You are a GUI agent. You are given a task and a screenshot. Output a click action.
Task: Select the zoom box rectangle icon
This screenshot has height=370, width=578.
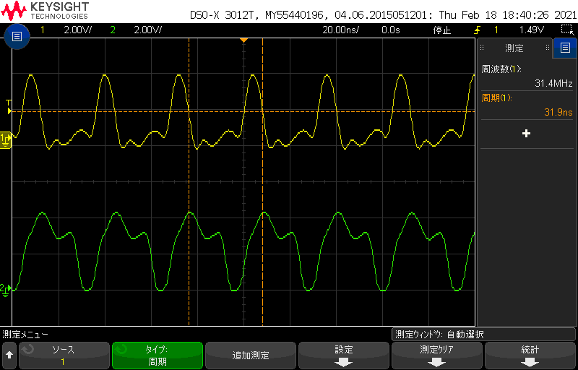566,30
